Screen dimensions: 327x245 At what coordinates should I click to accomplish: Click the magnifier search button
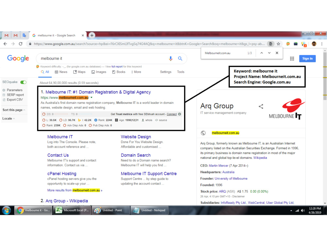coord(180,58)
